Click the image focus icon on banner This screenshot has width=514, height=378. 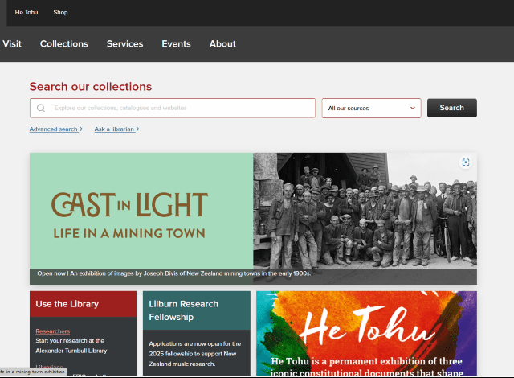(x=466, y=162)
